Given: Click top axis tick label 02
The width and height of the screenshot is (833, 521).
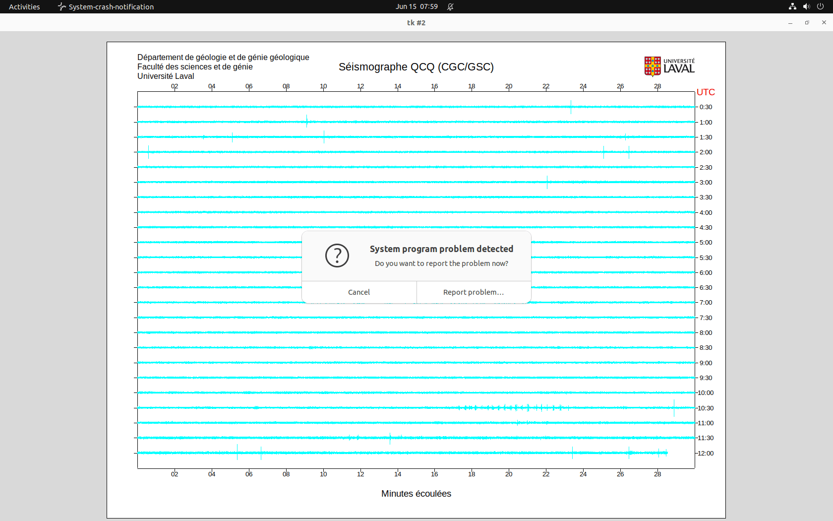Looking at the screenshot, I should pyautogui.click(x=175, y=86).
